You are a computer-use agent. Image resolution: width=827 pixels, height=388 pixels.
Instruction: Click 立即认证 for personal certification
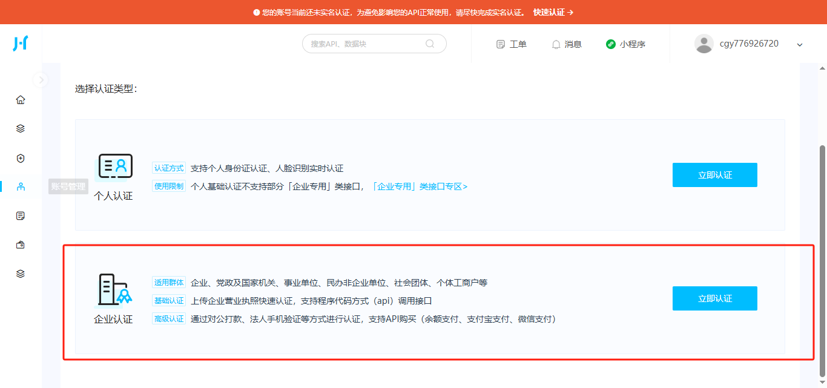tap(715, 175)
